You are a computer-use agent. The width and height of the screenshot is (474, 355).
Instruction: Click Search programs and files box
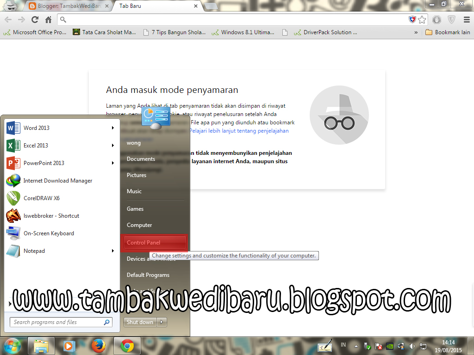61,322
